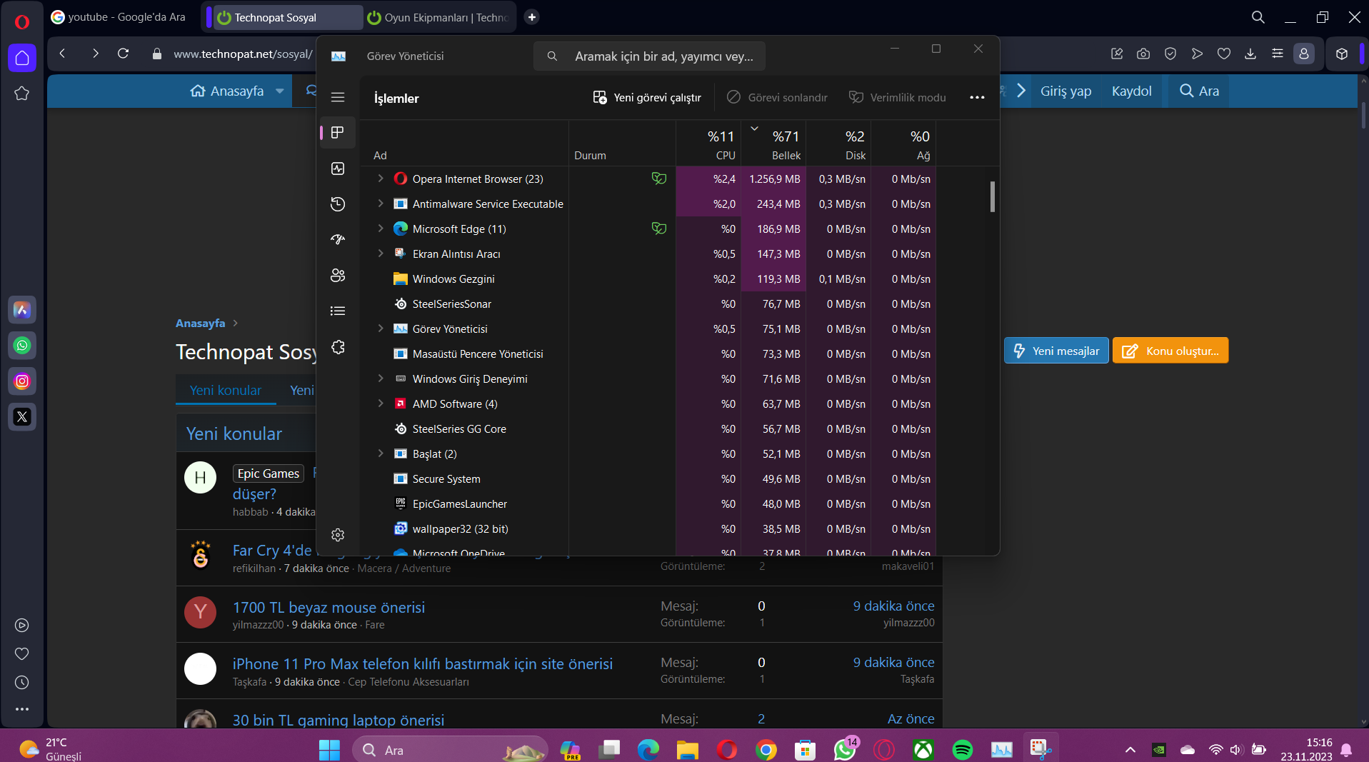The image size is (1369, 762).
Task: Open Opera downloads icon in toolbar
Action: tap(1250, 54)
